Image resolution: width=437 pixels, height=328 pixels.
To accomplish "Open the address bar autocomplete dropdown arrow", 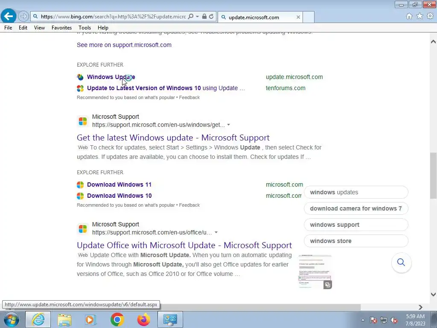I will click(197, 17).
